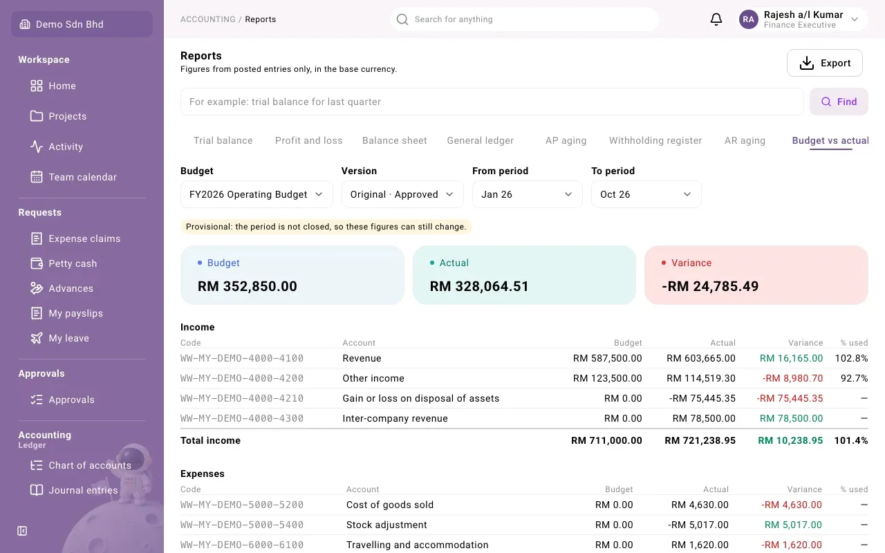This screenshot has width=885, height=553.
Task: Click the RA user avatar
Action: [749, 19]
